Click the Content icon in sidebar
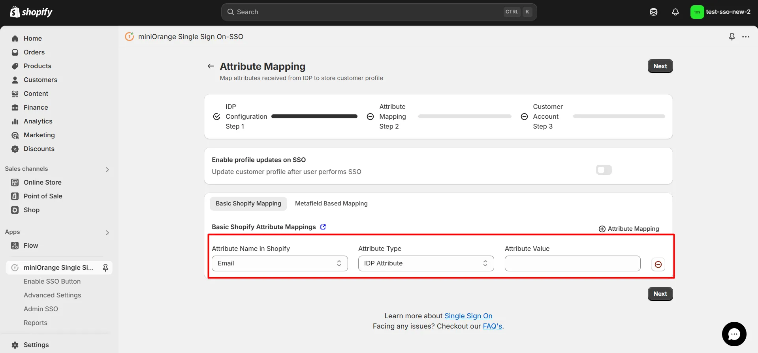Screen dimensions: 758x353 [x=15, y=93]
